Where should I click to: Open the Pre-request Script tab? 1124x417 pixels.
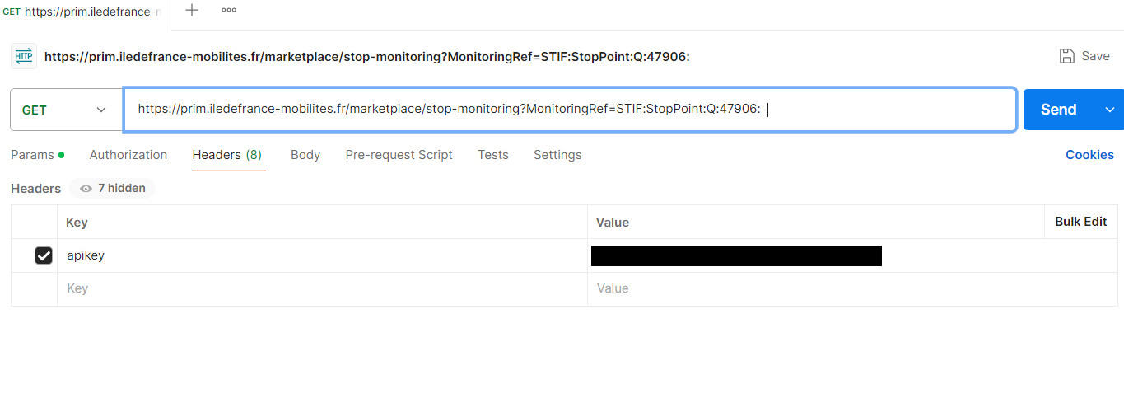click(399, 155)
